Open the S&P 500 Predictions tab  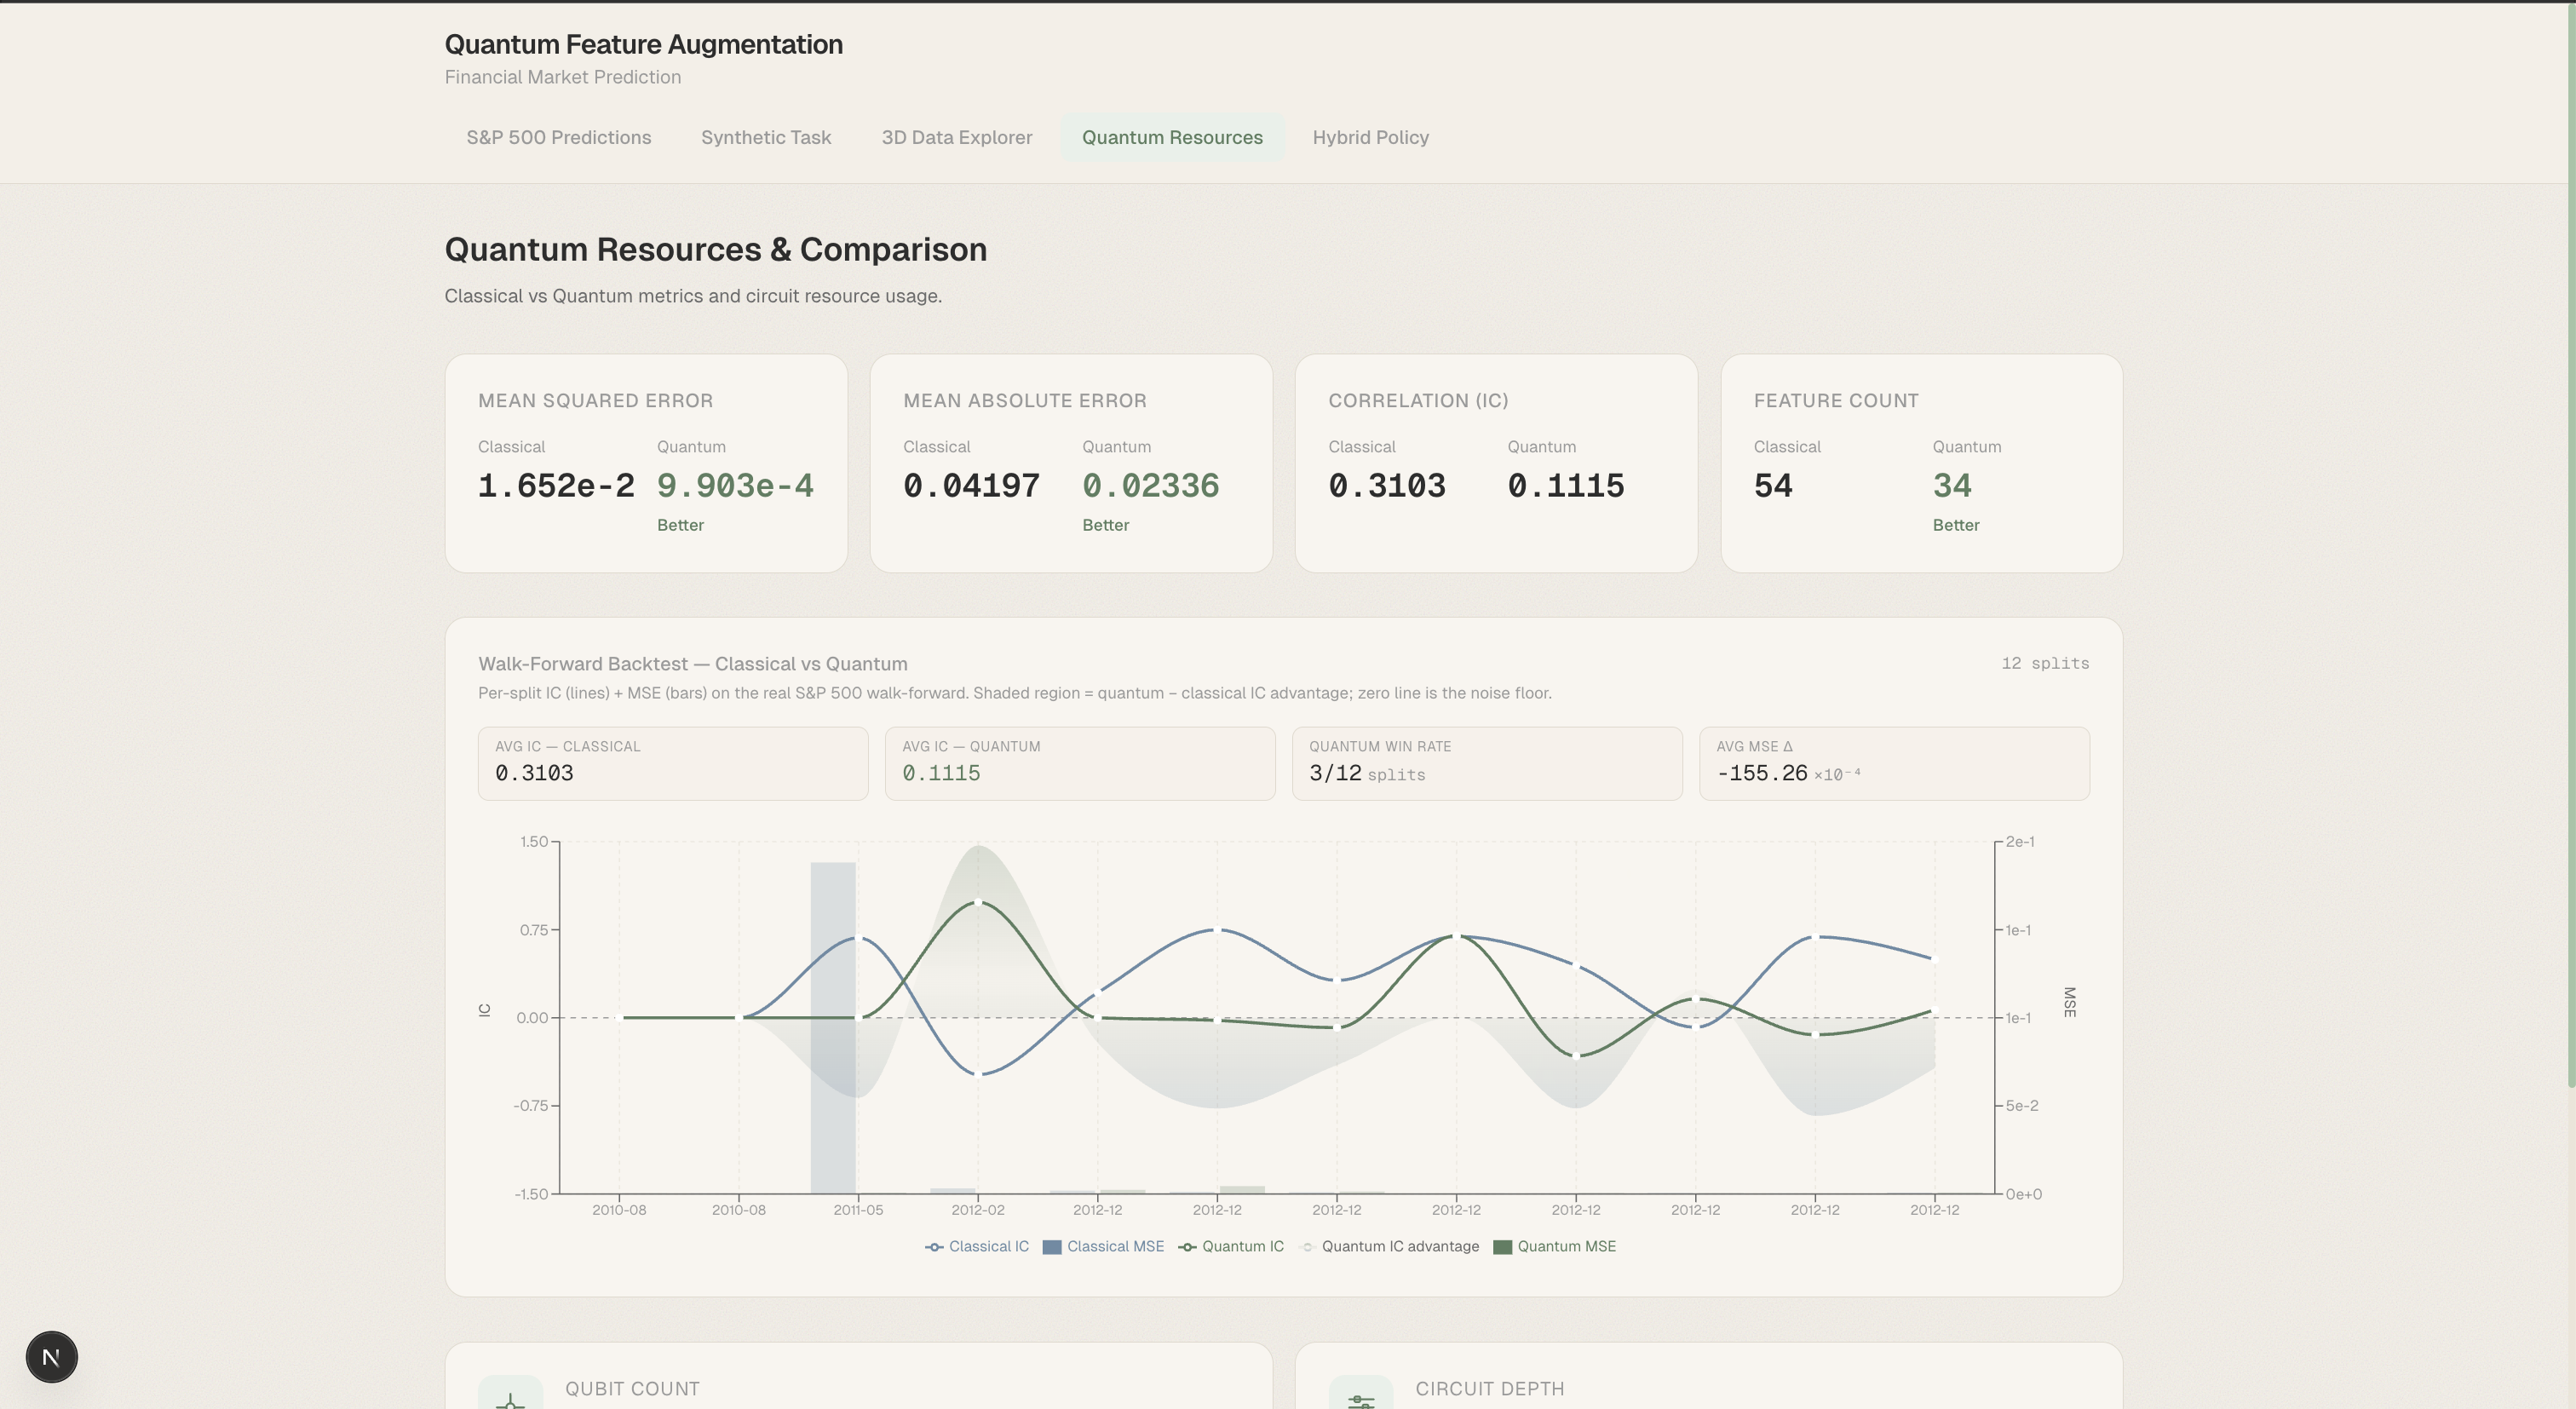pyautogui.click(x=558, y=138)
